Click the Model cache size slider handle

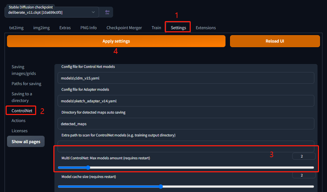click(x=161, y=187)
